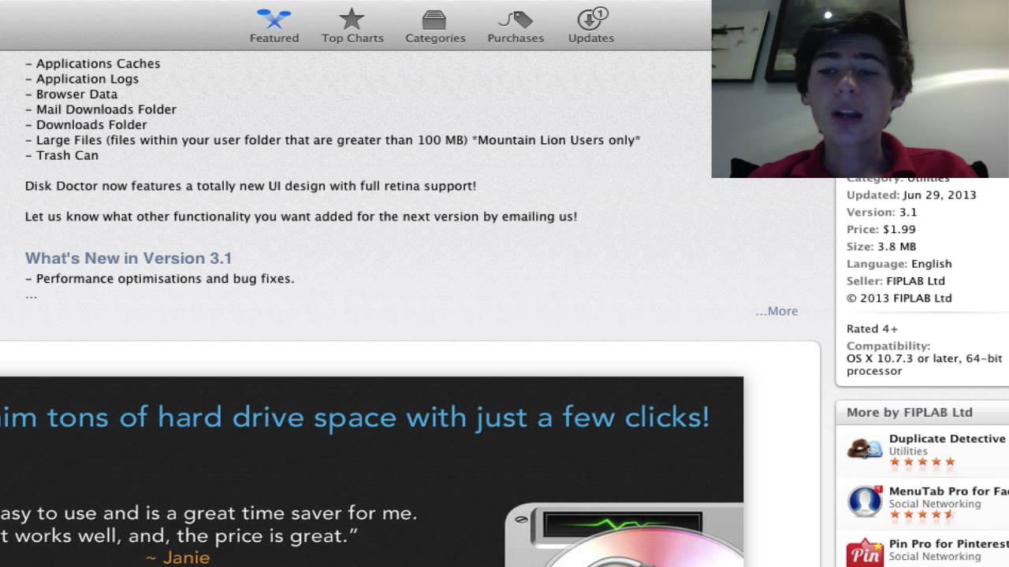Open the Updates download icon
The height and width of the screenshot is (567, 1009).
pyautogui.click(x=591, y=19)
